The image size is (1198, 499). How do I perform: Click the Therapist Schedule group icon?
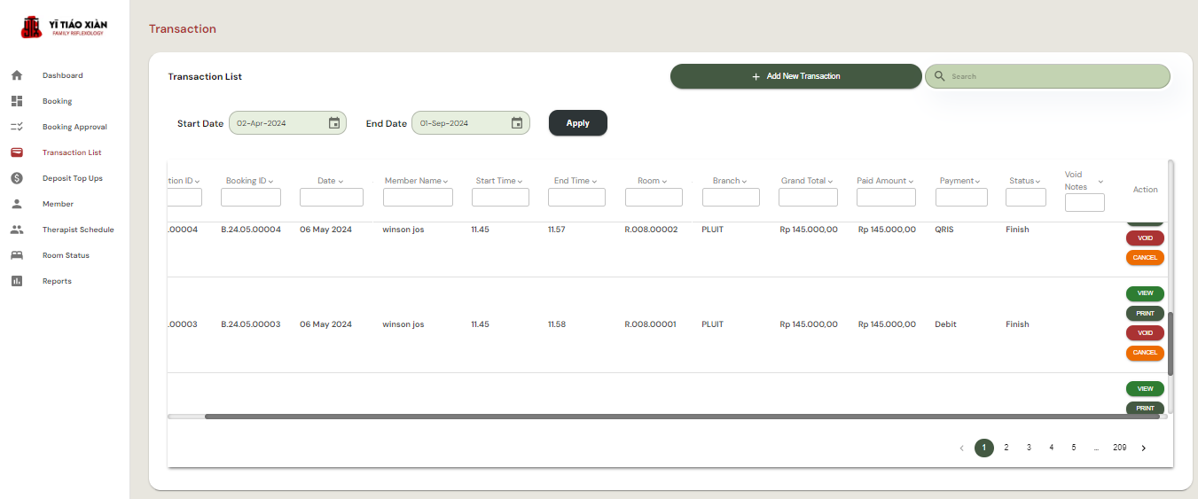(17, 230)
